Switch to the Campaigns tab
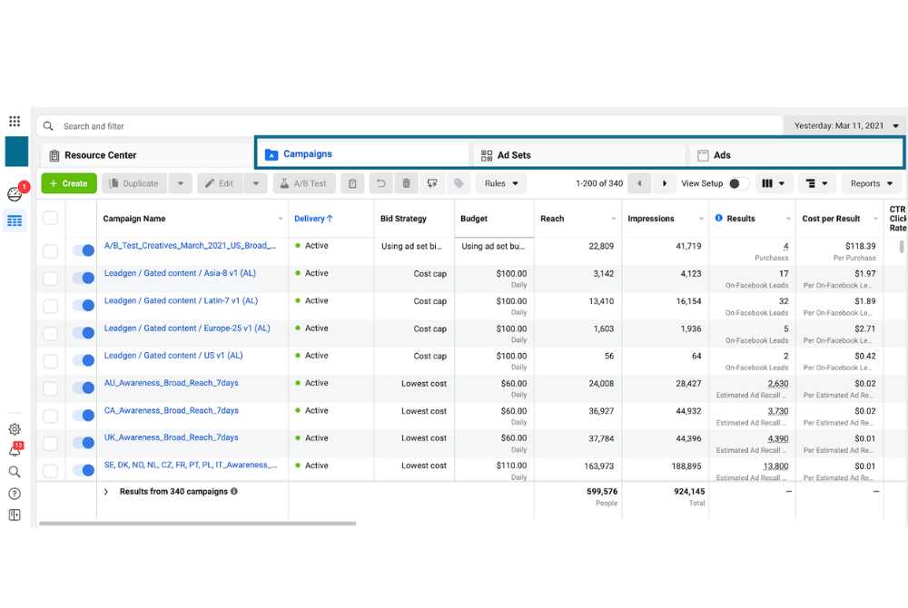The width and height of the screenshot is (908, 608). tap(362, 154)
